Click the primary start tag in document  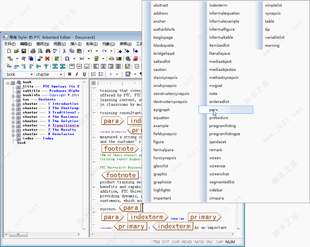[205, 217]
